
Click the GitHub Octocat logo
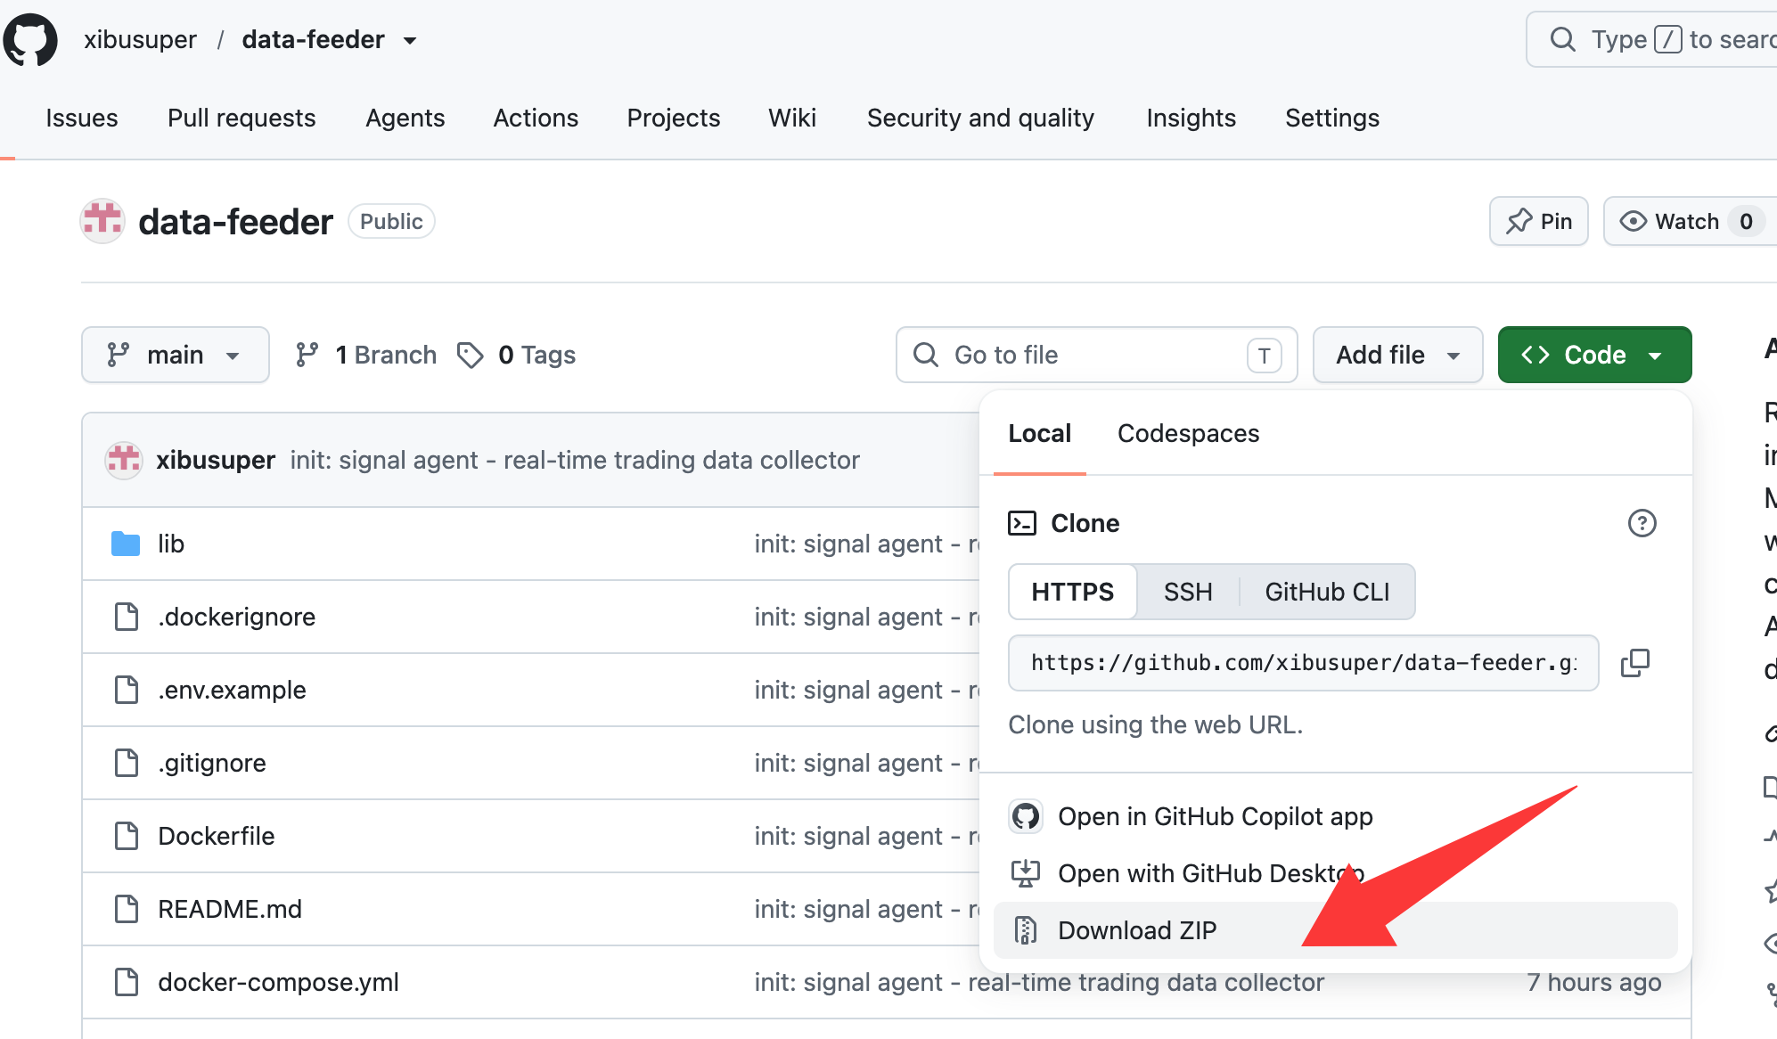[30, 40]
